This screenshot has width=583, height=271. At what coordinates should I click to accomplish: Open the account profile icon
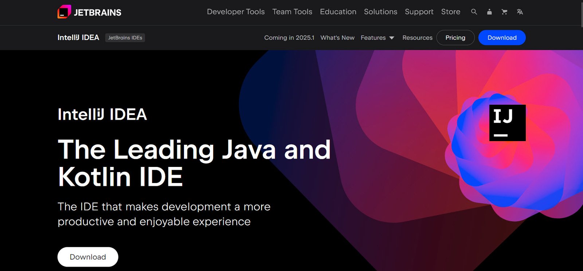point(489,12)
